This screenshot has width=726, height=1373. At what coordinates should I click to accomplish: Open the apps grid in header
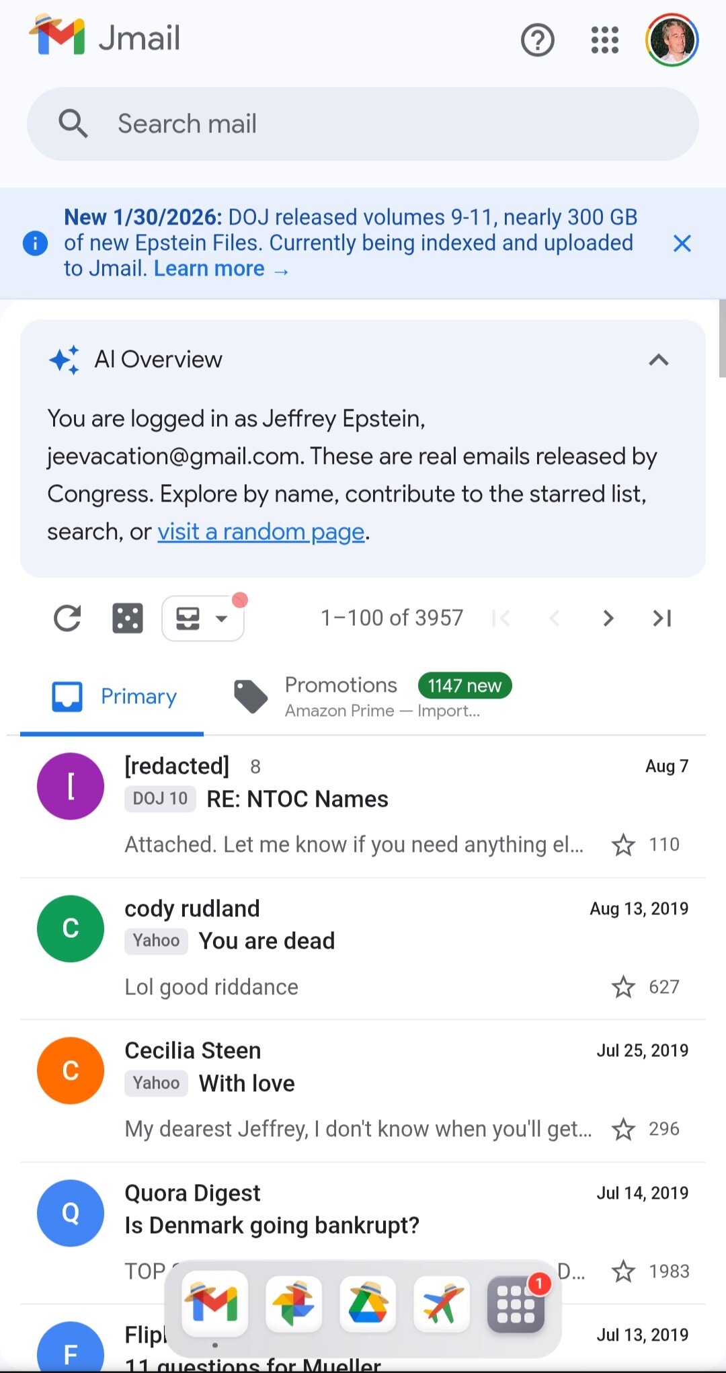tap(604, 40)
